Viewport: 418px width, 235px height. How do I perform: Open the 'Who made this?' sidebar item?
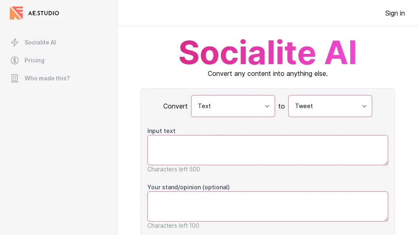tap(47, 78)
